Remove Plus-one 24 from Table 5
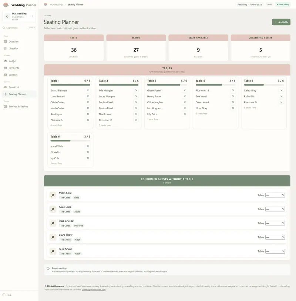Viewport: 296px width, 301px height. click(282, 102)
